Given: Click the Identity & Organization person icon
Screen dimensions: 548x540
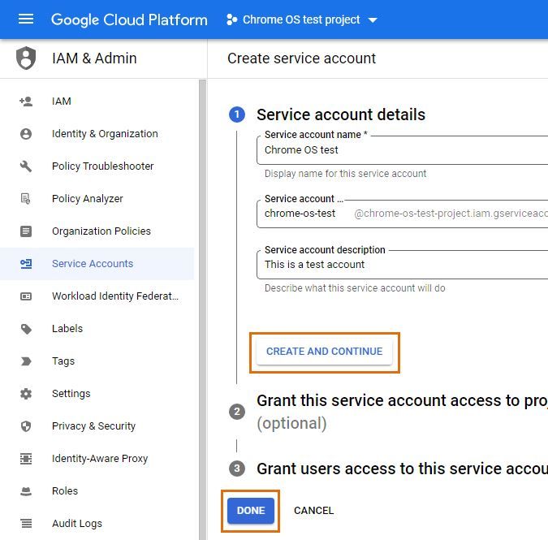Looking at the screenshot, I should (x=26, y=134).
